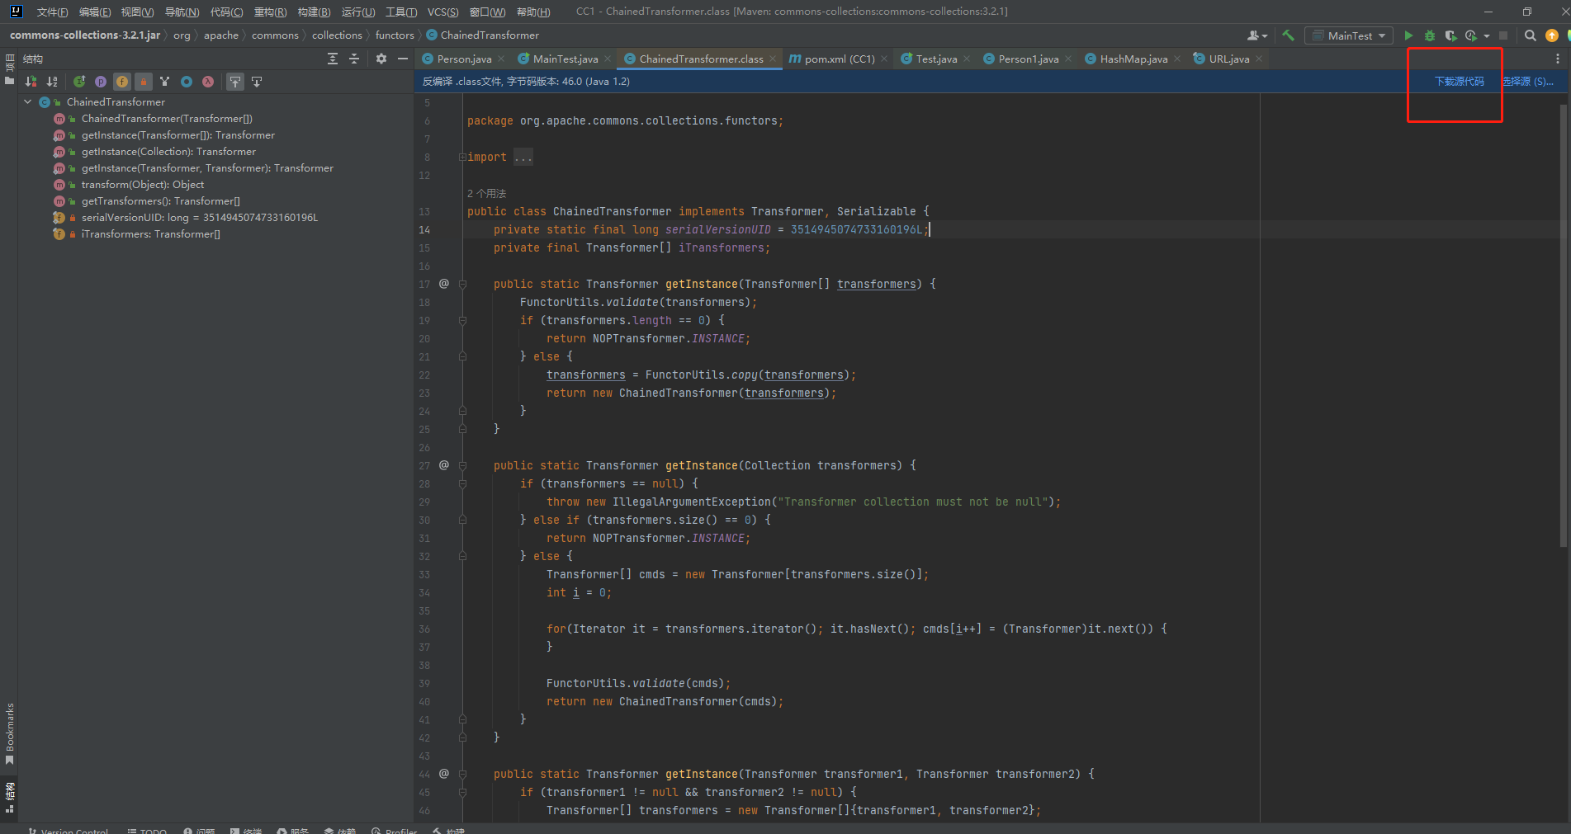The image size is (1571, 834).
Task: Enable autoscroll to source in structure
Action: [235, 82]
